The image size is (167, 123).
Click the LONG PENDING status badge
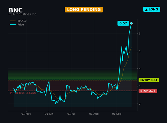click(84, 10)
